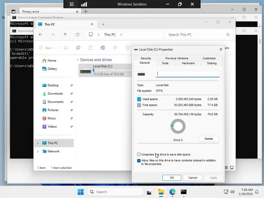264x198 pixels.
Task: Go up one folder level
Action: (65, 35)
